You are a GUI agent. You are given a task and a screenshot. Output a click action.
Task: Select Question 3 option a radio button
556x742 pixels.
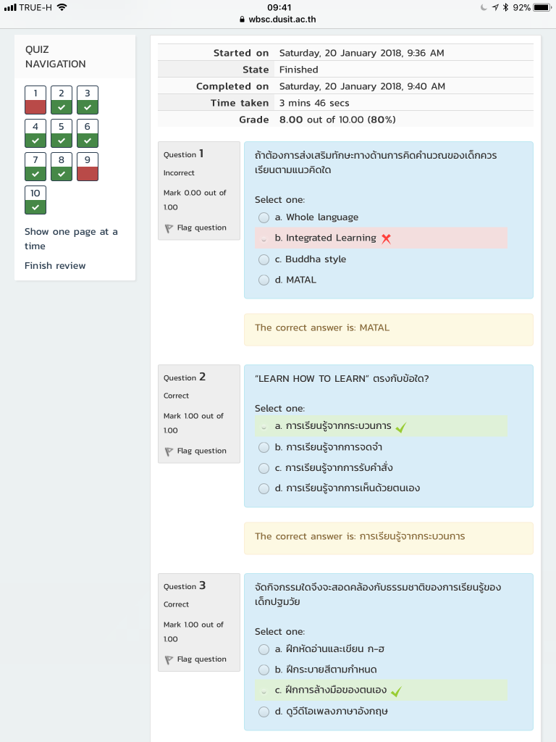(264, 649)
